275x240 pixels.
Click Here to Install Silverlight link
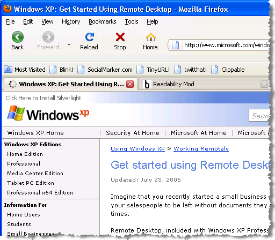coord(44,98)
